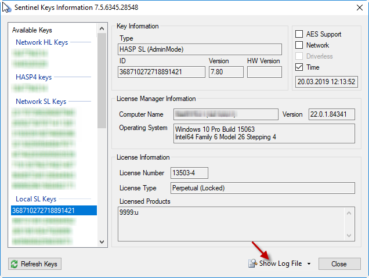Click the Available Keys scrollbar thumb

102,81
